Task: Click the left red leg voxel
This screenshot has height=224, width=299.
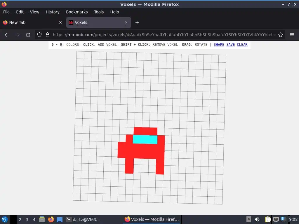Action: (129, 166)
